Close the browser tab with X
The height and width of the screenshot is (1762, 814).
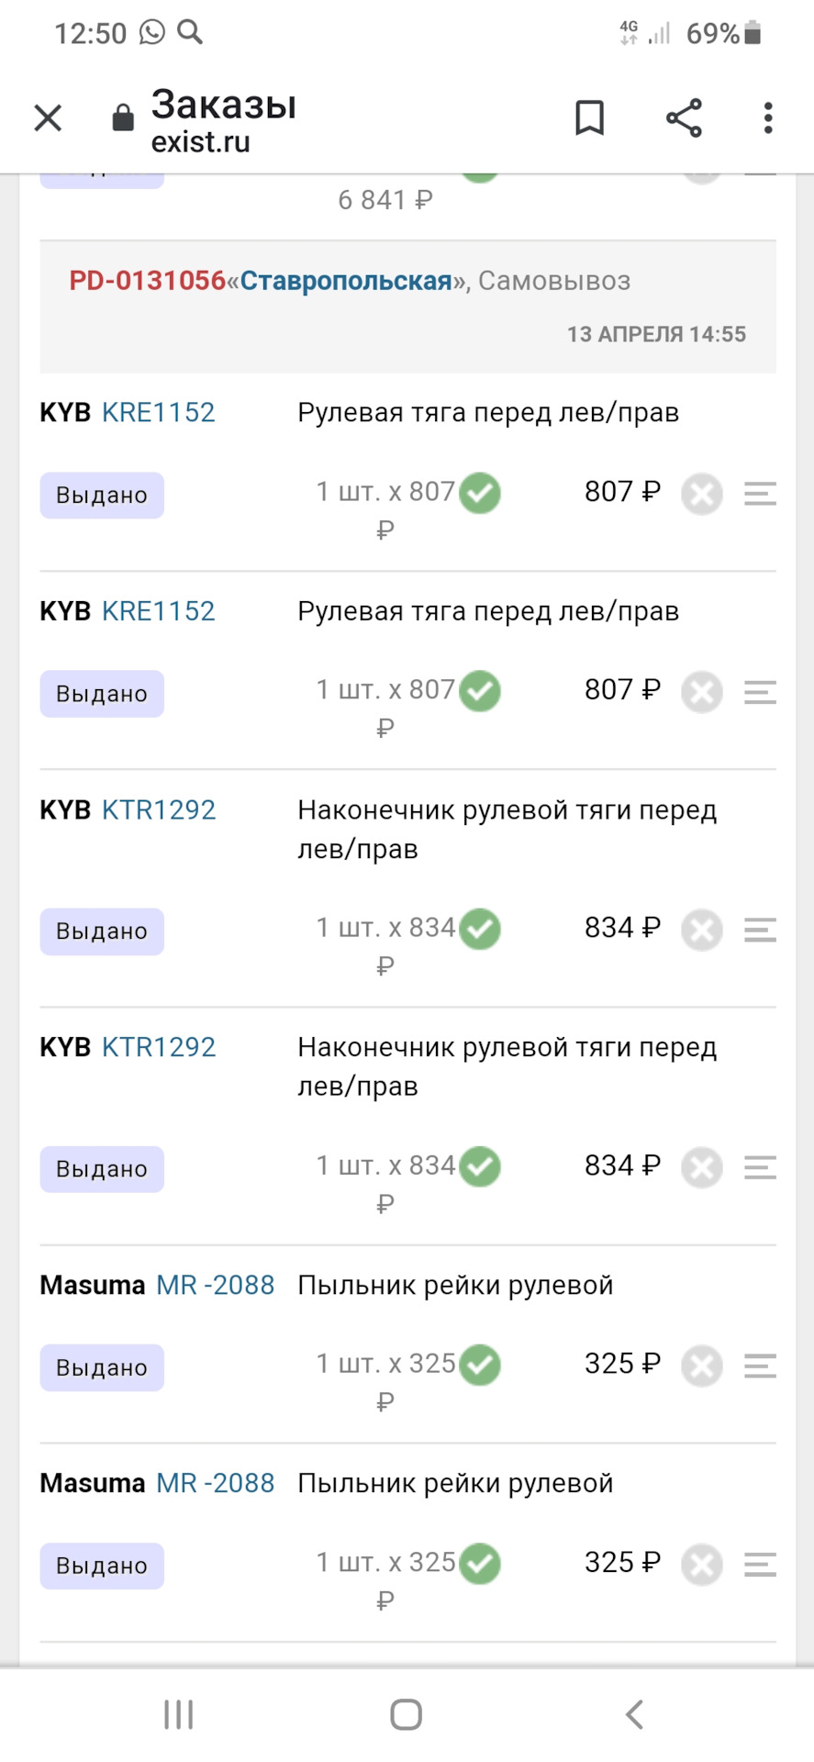tap(48, 117)
